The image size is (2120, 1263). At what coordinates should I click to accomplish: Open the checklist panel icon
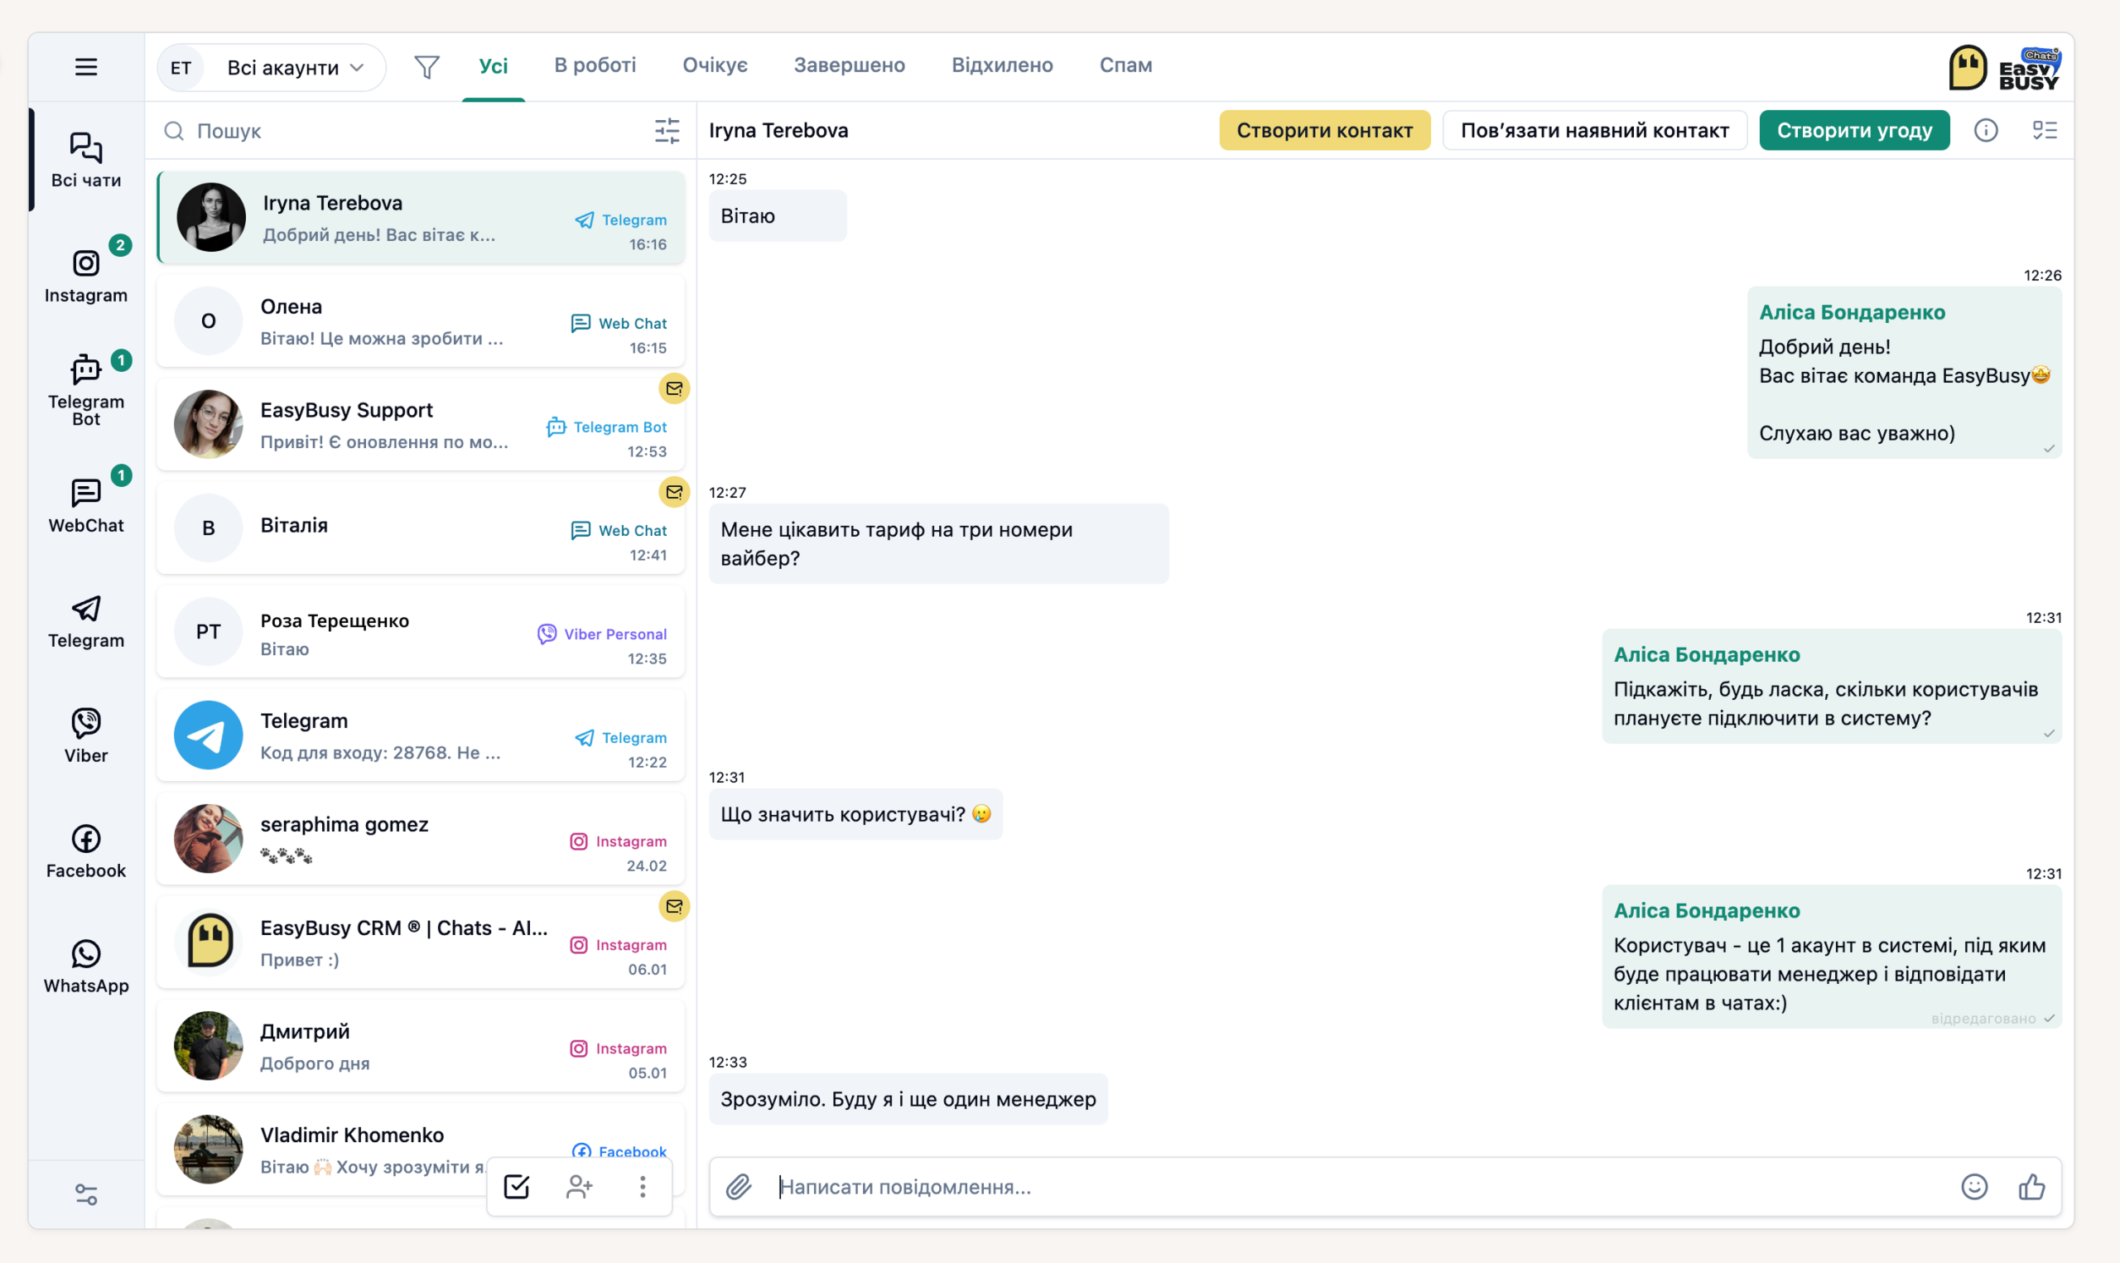[x=2045, y=130]
